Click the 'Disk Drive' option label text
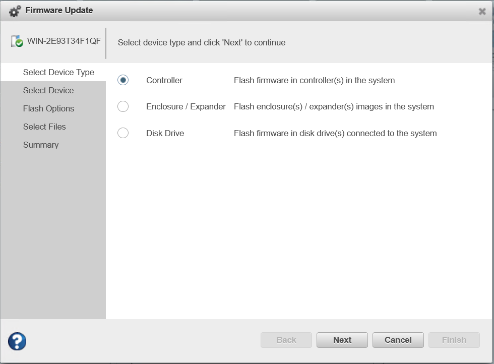Viewport: 494px width, 364px height. pos(165,133)
